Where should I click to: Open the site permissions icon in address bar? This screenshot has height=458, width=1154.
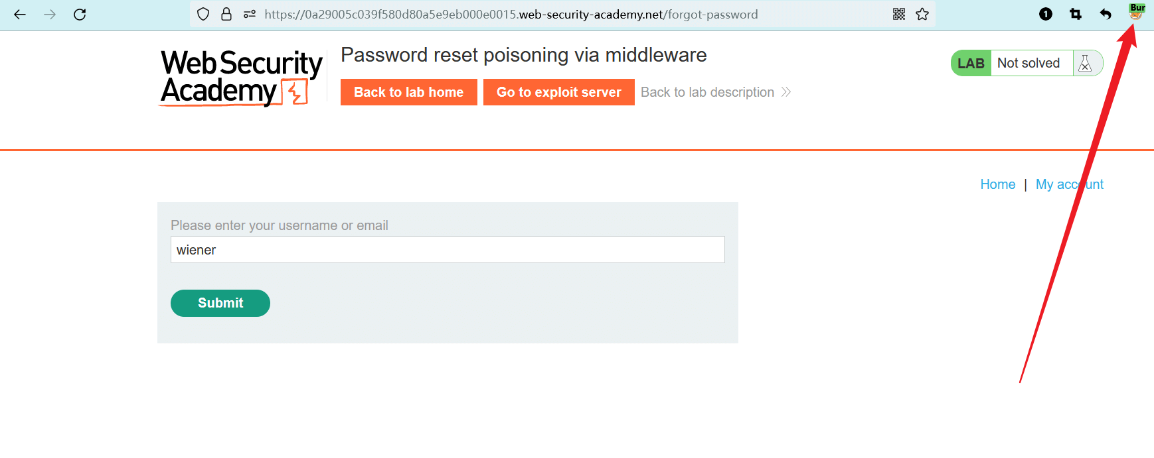(250, 15)
